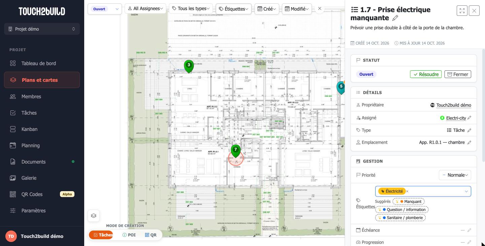Open the Créé date filter
485x246 pixels.
267,9
